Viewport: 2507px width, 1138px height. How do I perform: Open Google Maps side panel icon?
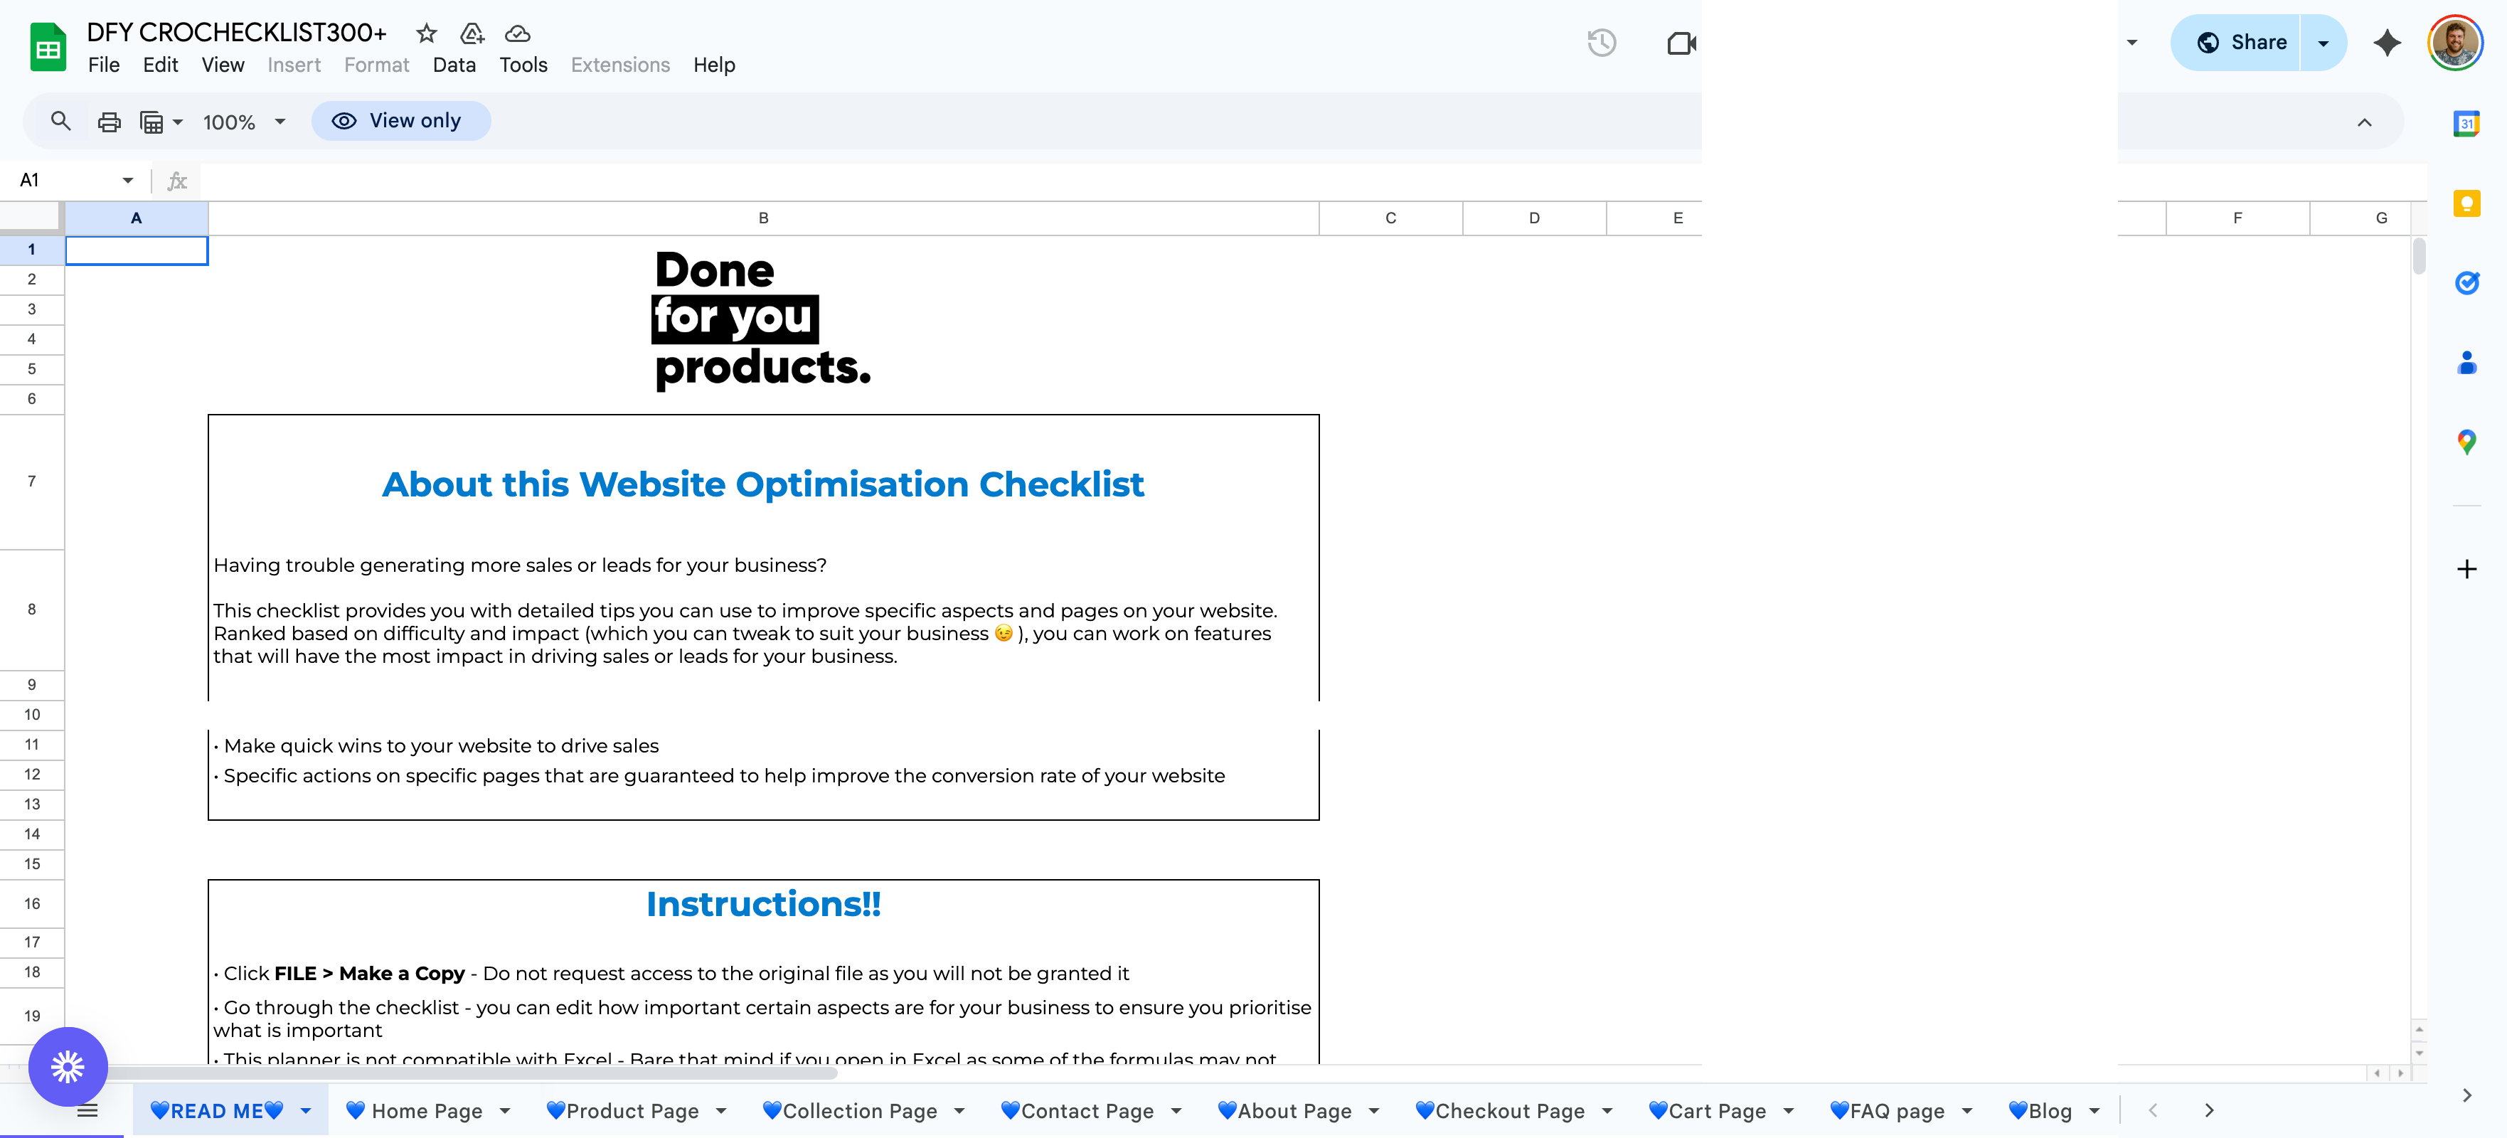[2466, 443]
